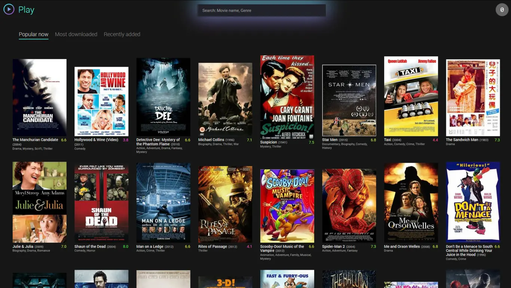Screen dimensions: 511x288
Task: Click the "Julie & Julia" title text
Action: (23, 246)
